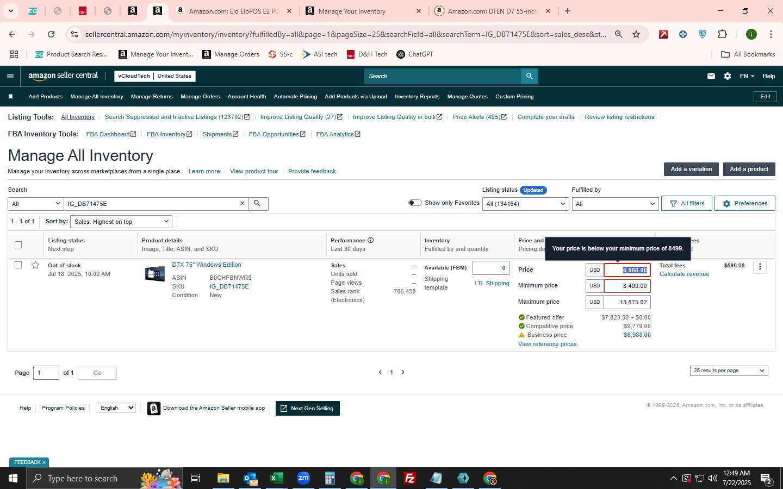783x489 pixels.
Task: Open the English language dropdown in footer
Action: coord(116,408)
